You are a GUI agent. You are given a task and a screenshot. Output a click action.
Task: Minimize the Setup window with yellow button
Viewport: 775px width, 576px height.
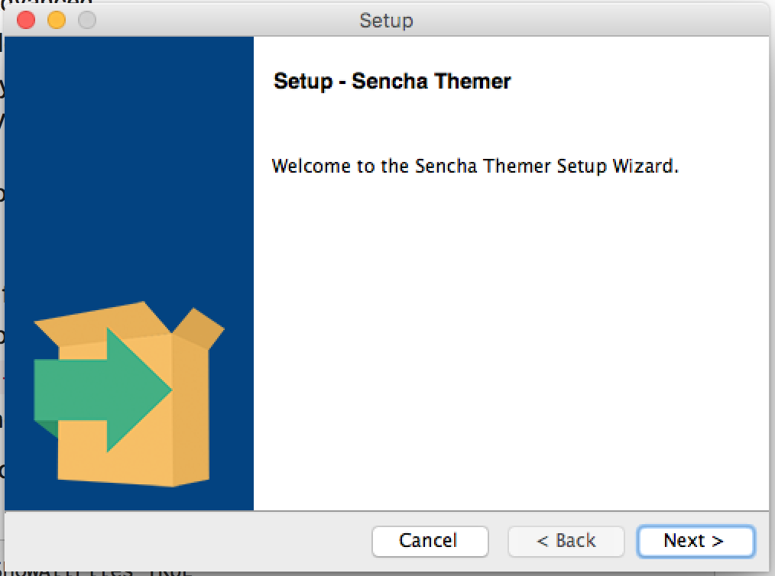57,20
